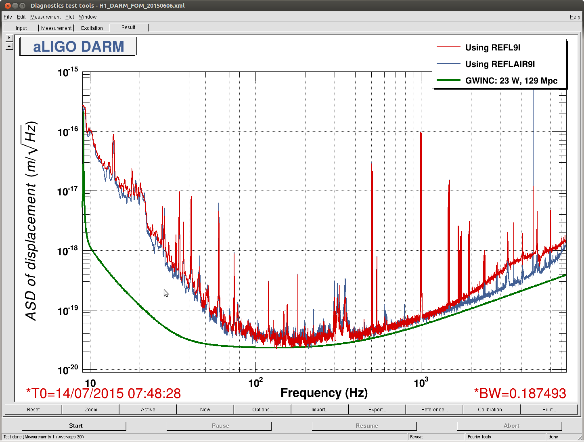Click the ASD of displacement axis label
Screen dimensions: 584x442
[x=31, y=221]
